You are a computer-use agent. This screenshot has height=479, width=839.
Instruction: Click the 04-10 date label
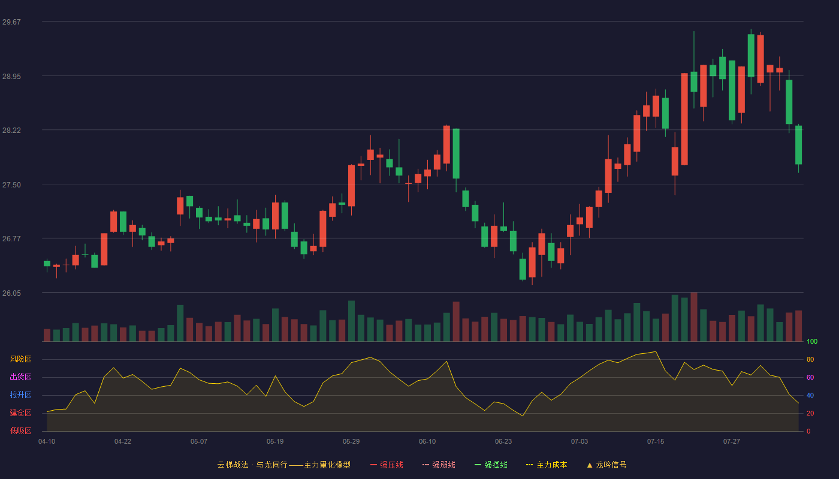(47, 441)
